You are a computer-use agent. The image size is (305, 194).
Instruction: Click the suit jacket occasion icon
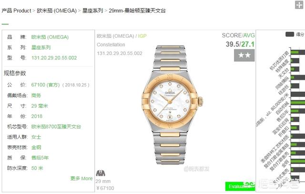pyautogui.click(x=101, y=173)
